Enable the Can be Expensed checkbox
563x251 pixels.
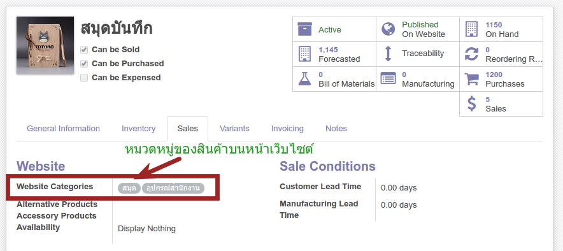click(x=84, y=78)
